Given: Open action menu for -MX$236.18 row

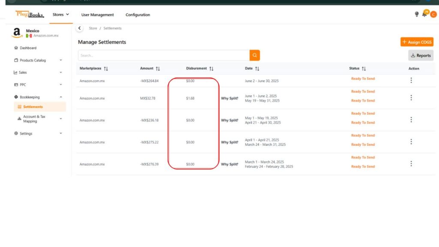Looking at the screenshot, I should click(x=411, y=120).
